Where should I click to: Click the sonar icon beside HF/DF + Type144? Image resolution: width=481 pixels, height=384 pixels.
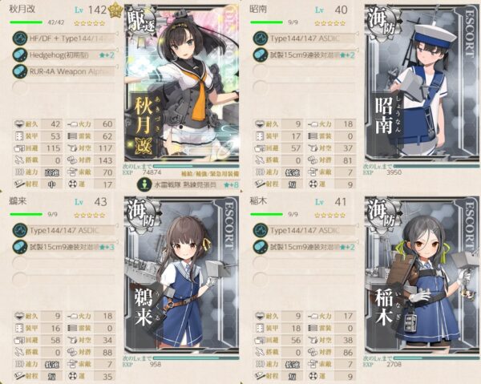pyautogui.click(x=20, y=38)
